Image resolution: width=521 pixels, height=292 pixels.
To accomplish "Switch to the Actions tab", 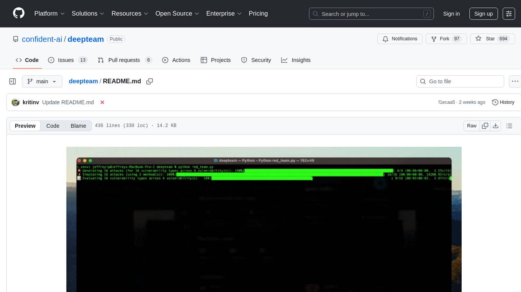I will pyautogui.click(x=176, y=60).
